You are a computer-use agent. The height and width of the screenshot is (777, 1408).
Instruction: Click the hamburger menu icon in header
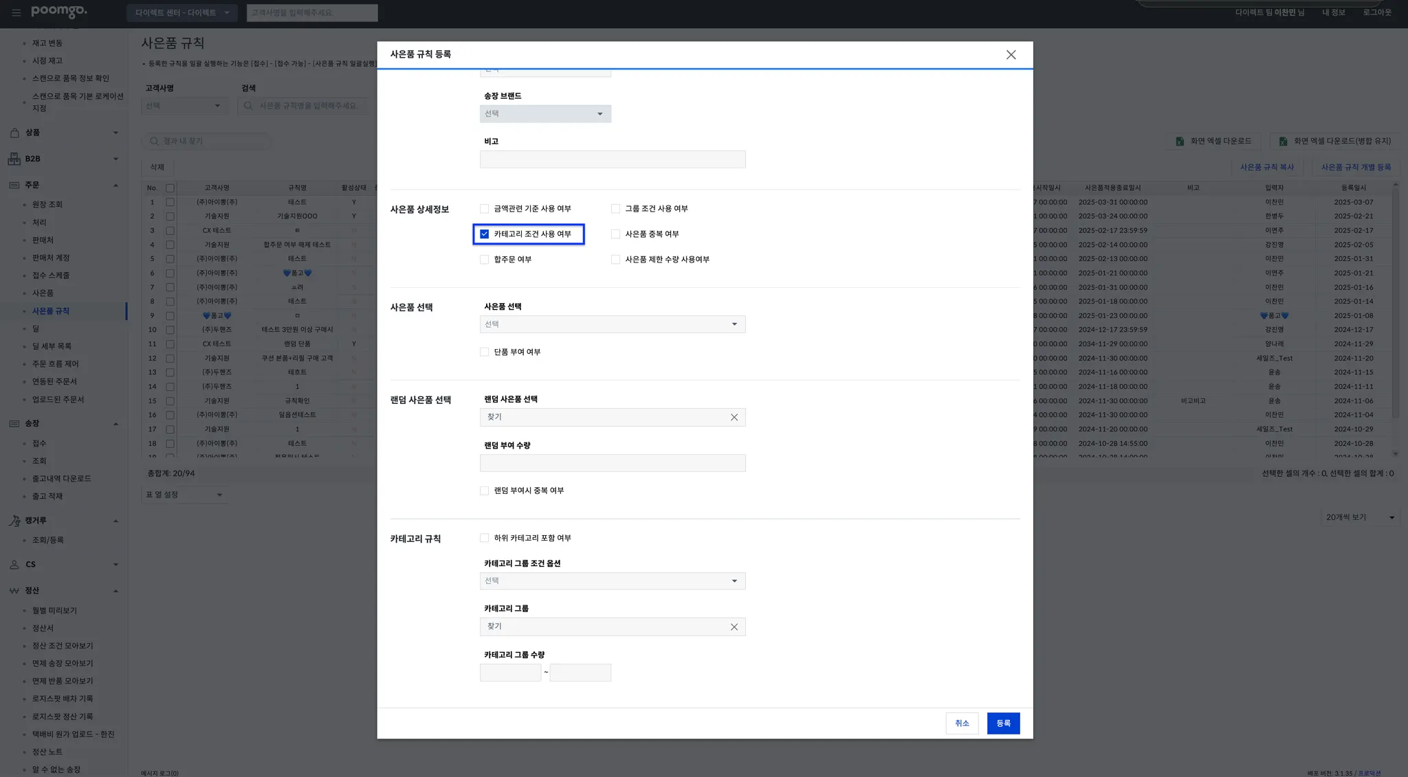pyautogui.click(x=16, y=12)
